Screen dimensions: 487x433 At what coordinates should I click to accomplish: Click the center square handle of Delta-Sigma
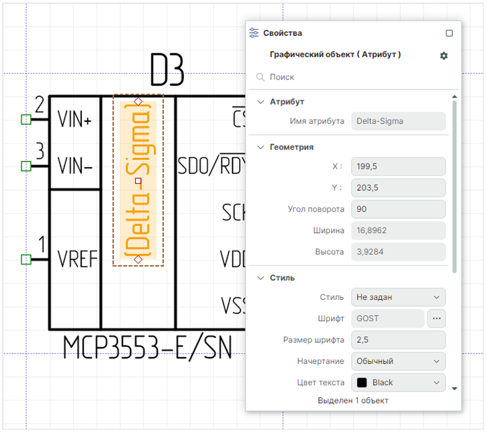pos(139,181)
